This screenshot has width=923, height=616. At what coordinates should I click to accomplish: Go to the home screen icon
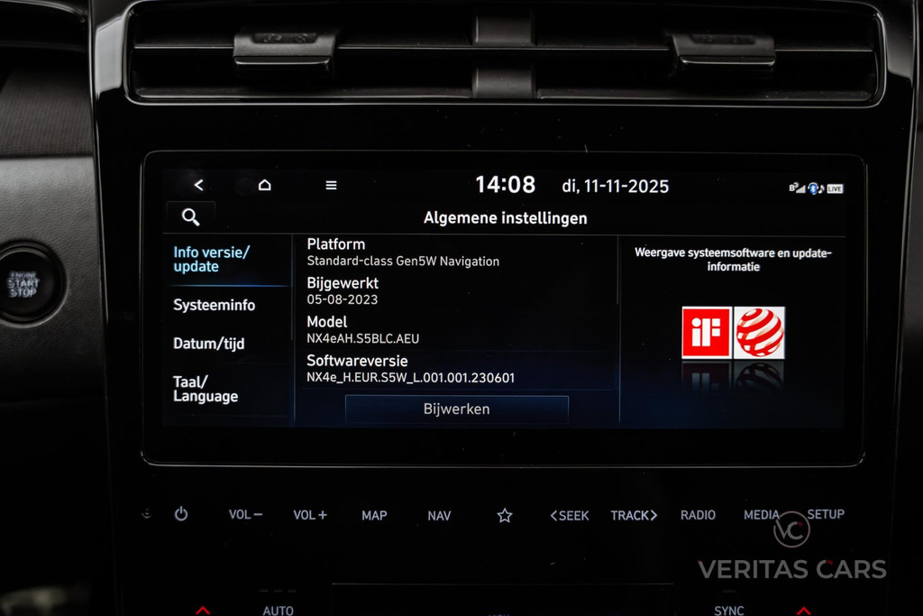pos(264,185)
